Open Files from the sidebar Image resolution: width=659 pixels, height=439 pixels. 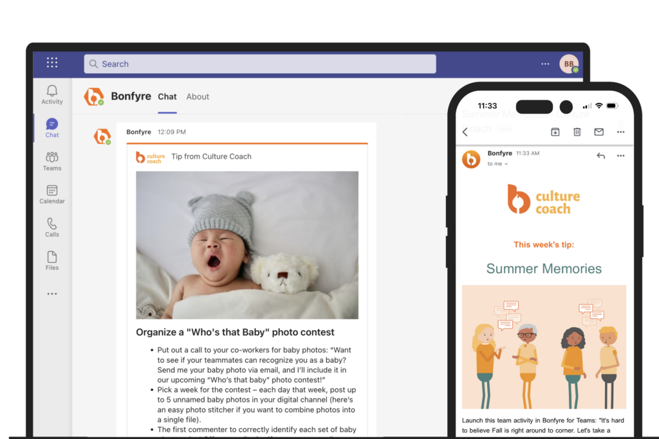point(52,260)
